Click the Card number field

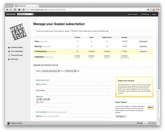coord(73,93)
